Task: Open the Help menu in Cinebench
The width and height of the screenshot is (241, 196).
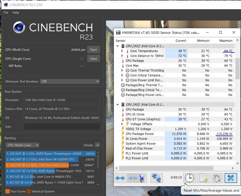Action: 16,13
